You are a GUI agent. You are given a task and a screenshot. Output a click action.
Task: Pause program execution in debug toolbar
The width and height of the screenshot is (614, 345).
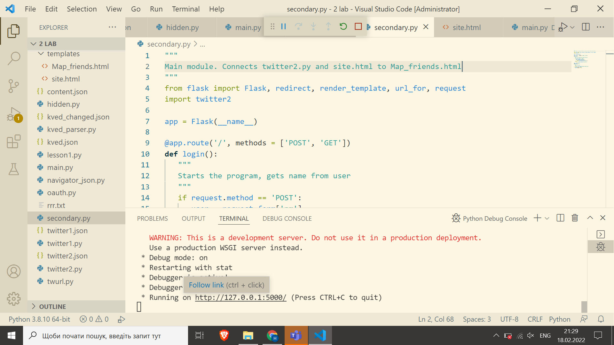point(283,27)
